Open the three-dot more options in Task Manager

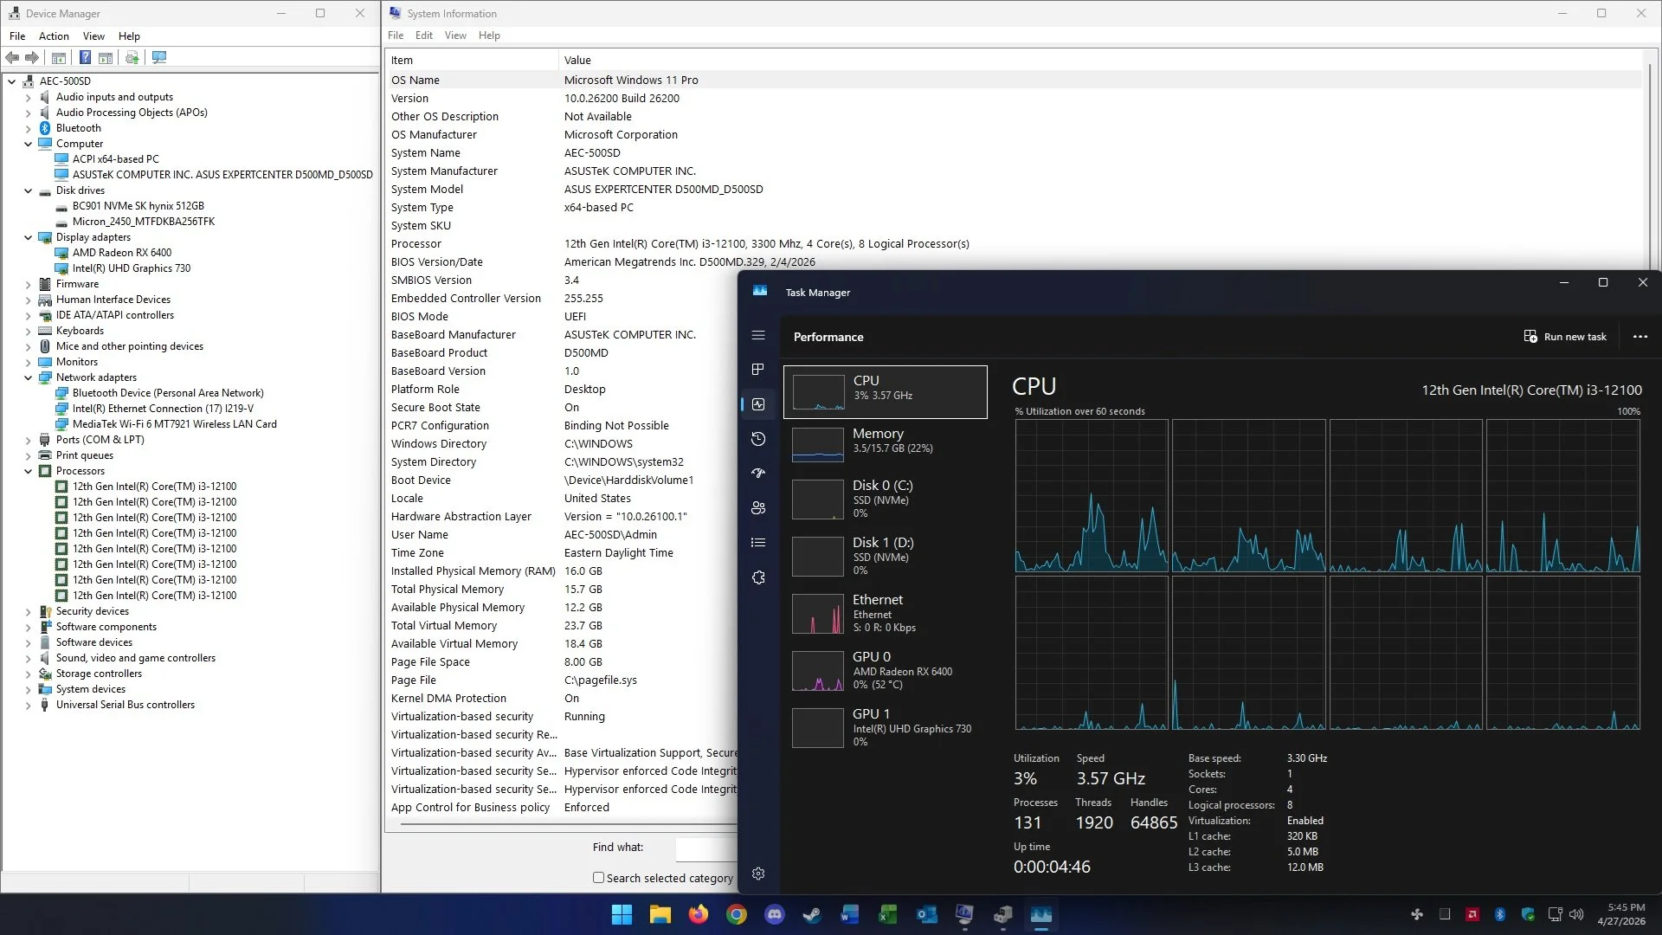1640,337
